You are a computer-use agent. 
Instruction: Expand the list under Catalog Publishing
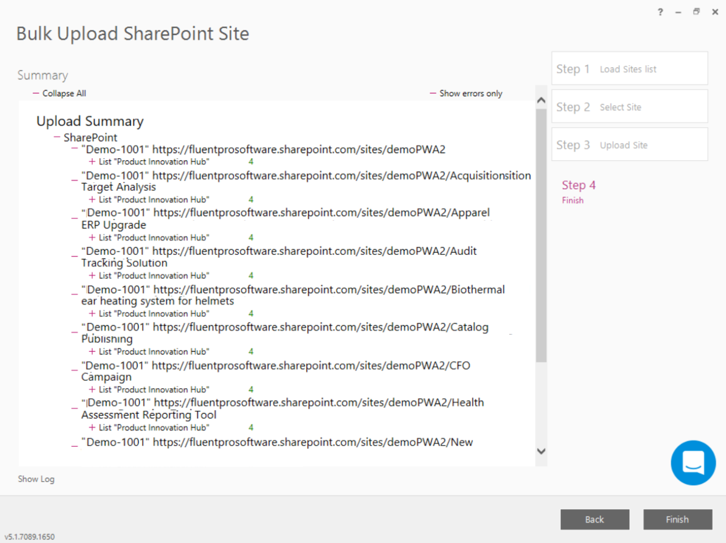click(92, 352)
